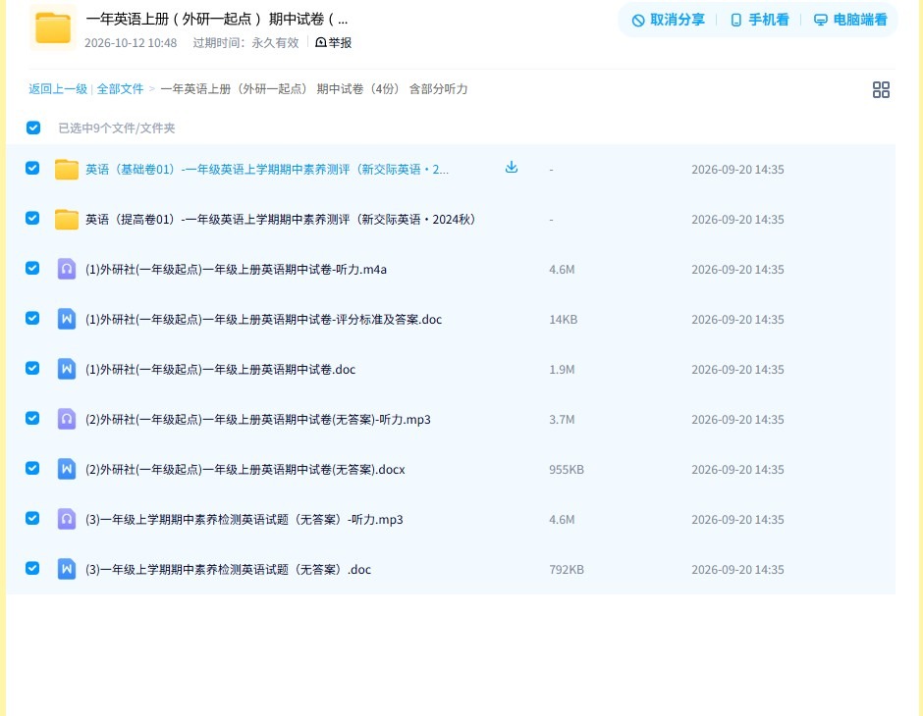Open folder 英语（提高卷01）期中素养测评
This screenshot has height=716, width=923.
(x=280, y=220)
